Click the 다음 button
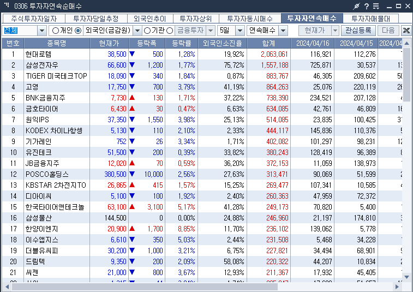 tap(388, 31)
